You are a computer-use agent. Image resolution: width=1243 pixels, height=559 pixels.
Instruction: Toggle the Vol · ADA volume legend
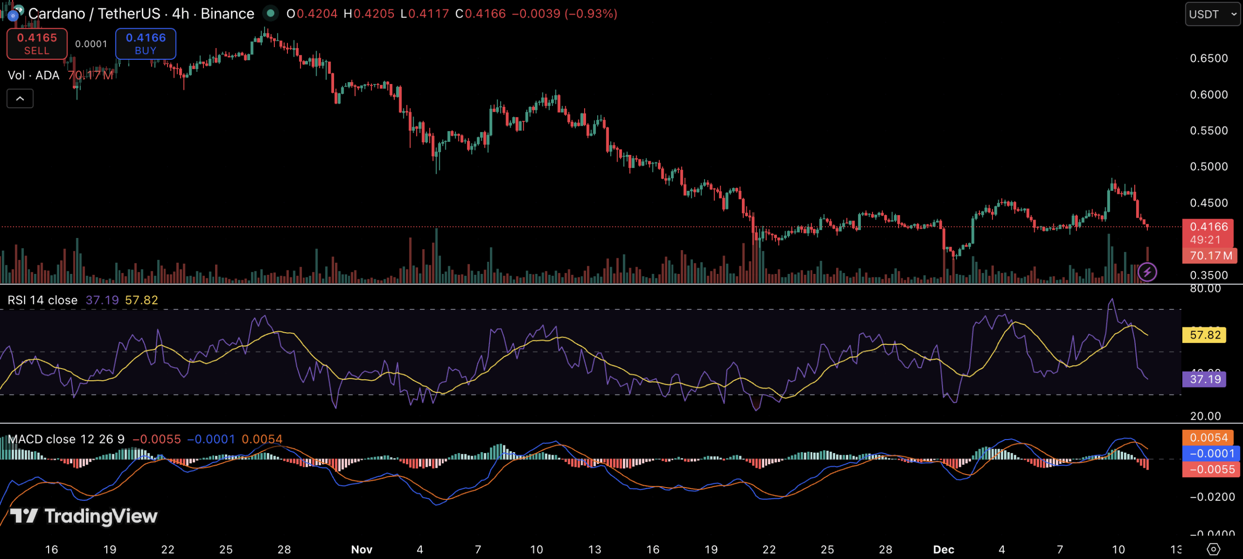tap(33, 75)
